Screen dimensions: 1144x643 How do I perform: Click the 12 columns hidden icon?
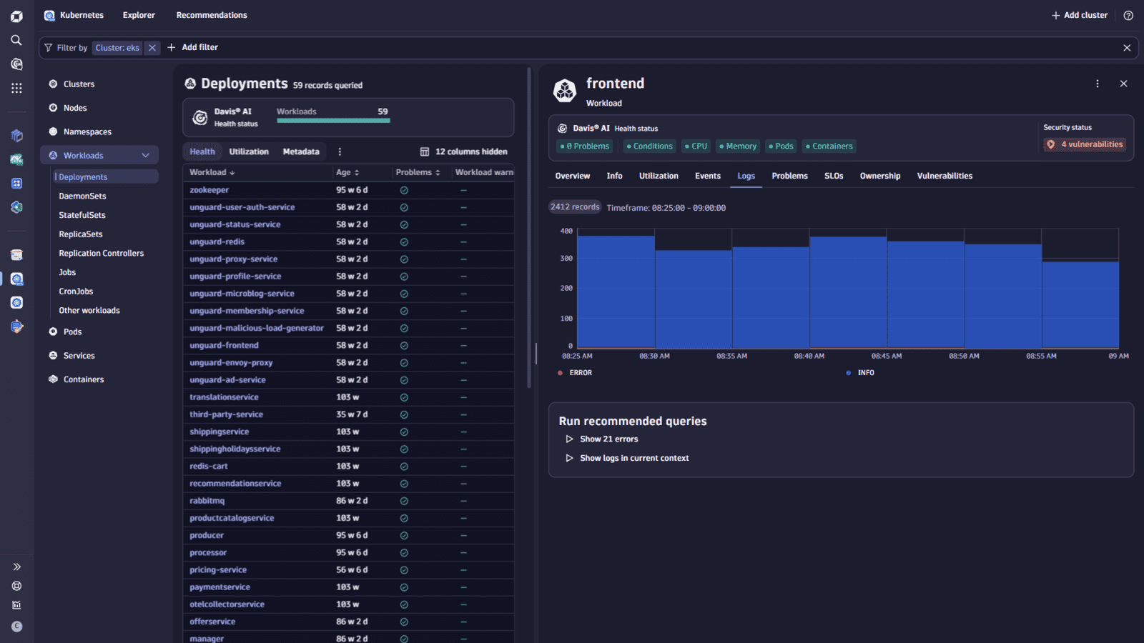(425, 151)
